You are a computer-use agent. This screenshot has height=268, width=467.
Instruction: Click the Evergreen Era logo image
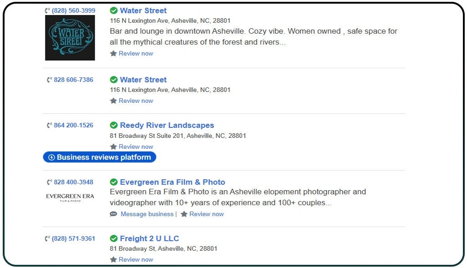point(70,197)
